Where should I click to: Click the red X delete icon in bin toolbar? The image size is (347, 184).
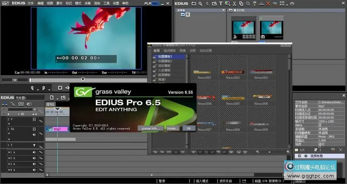pos(268,4)
